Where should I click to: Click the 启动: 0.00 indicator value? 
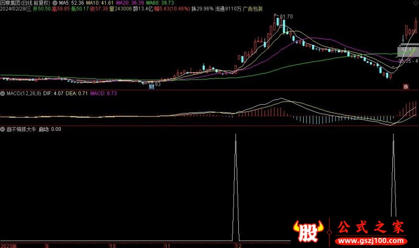50,129
